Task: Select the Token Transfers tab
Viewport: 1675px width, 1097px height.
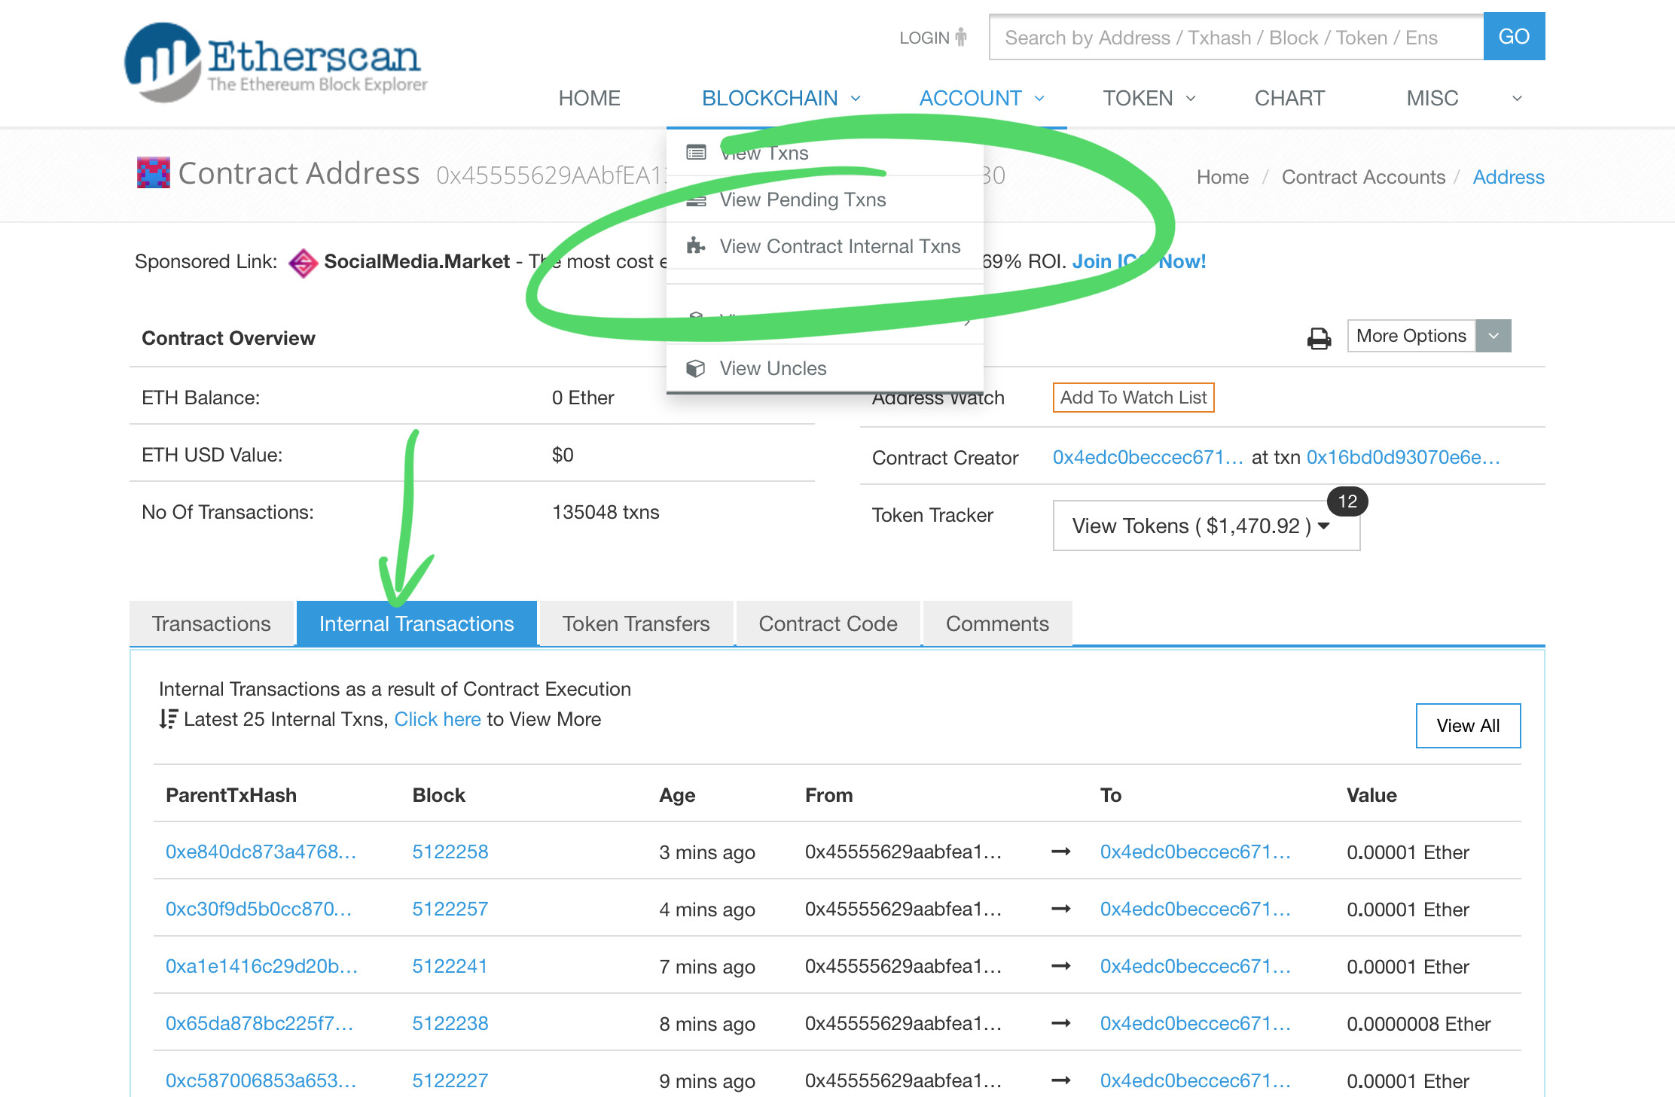Action: coord(636,622)
